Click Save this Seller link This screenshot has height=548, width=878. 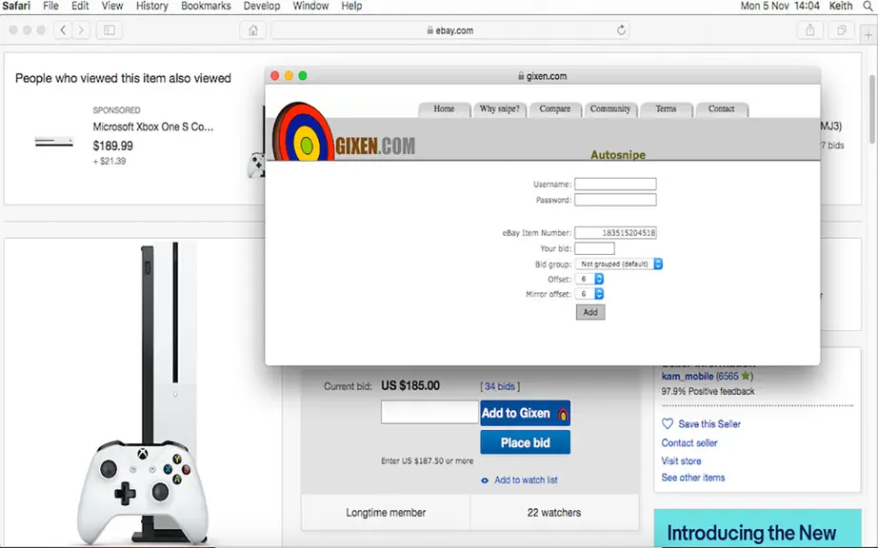tap(709, 424)
